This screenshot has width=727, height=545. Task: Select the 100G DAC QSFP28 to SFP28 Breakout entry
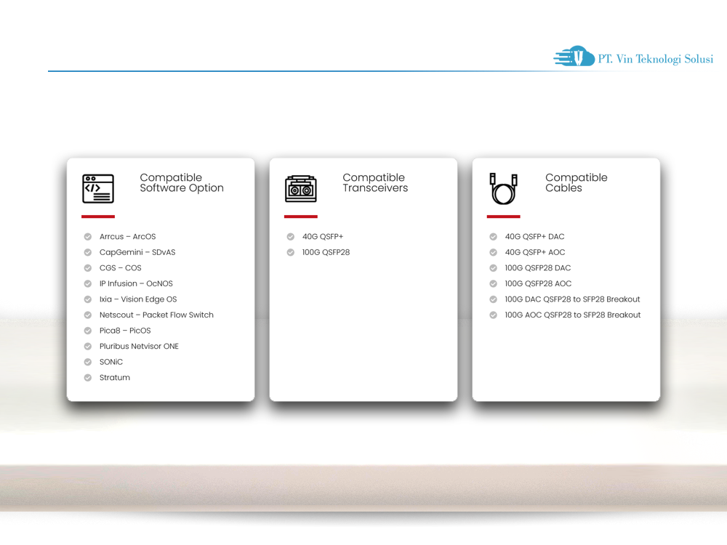[x=572, y=299]
